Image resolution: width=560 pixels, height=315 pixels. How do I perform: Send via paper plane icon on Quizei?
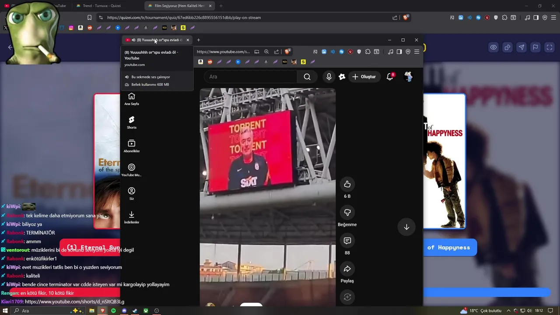pos(521,47)
